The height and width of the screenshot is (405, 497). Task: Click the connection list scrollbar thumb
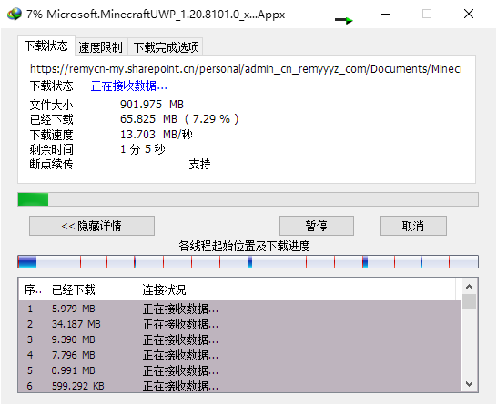[x=470, y=301]
